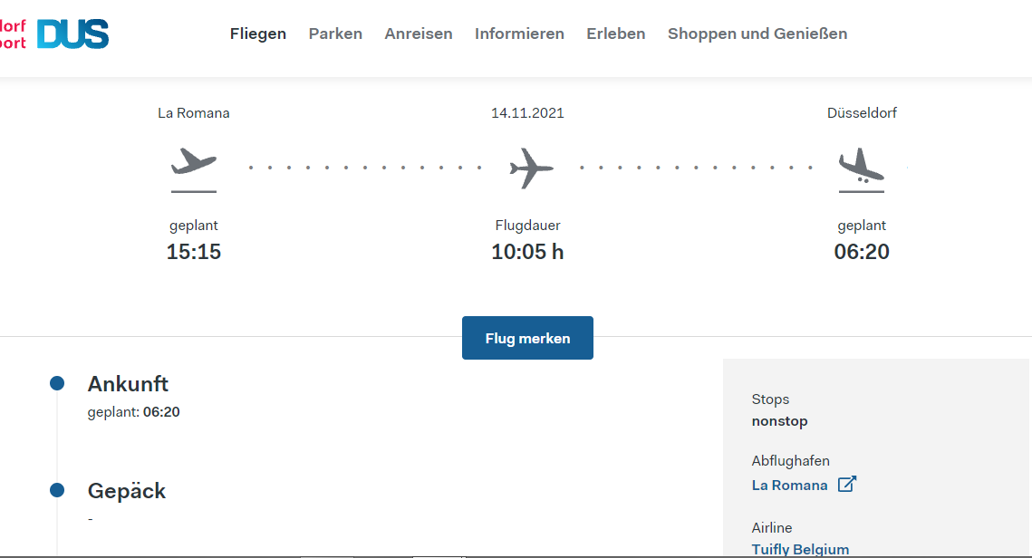Open the Erleben menu
Viewport: 1032px width, 558px height.
tap(616, 34)
